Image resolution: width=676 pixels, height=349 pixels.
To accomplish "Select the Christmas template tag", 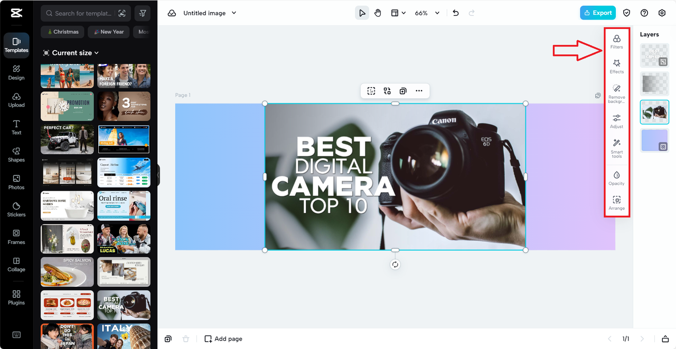I will [63, 32].
